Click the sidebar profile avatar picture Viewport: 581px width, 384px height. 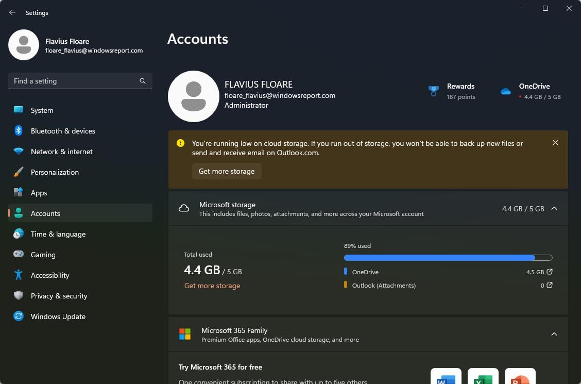pyautogui.click(x=24, y=45)
